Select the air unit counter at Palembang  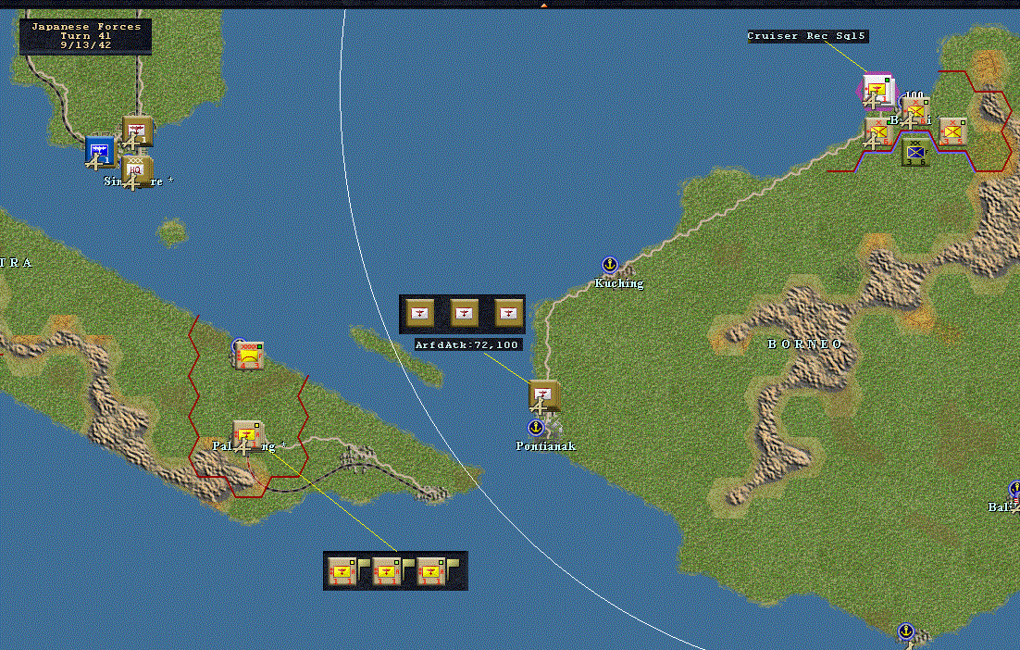tap(247, 436)
